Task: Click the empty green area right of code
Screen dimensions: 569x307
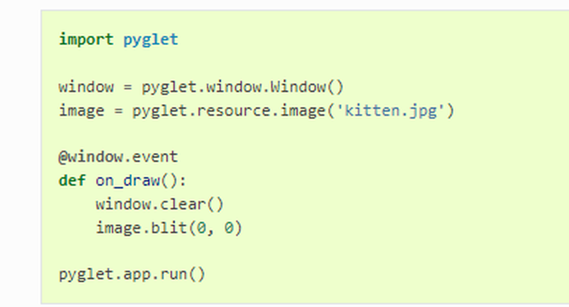Action: (508, 181)
